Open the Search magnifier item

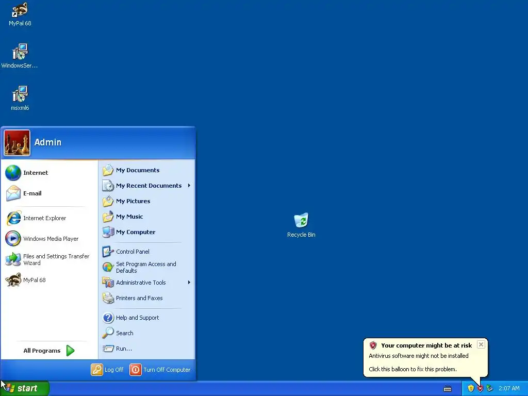click(x=147, y=333)
